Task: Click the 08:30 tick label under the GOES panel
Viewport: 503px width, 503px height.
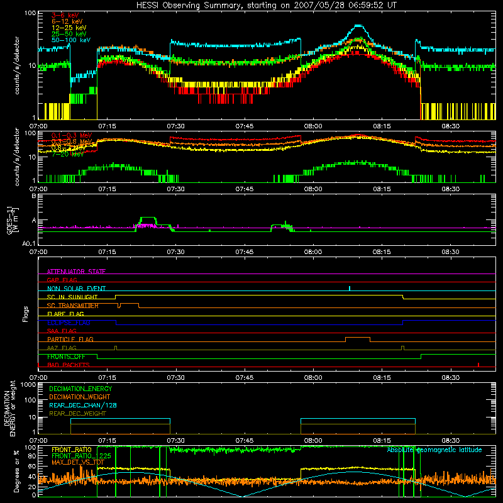Action: pos(450,252)
